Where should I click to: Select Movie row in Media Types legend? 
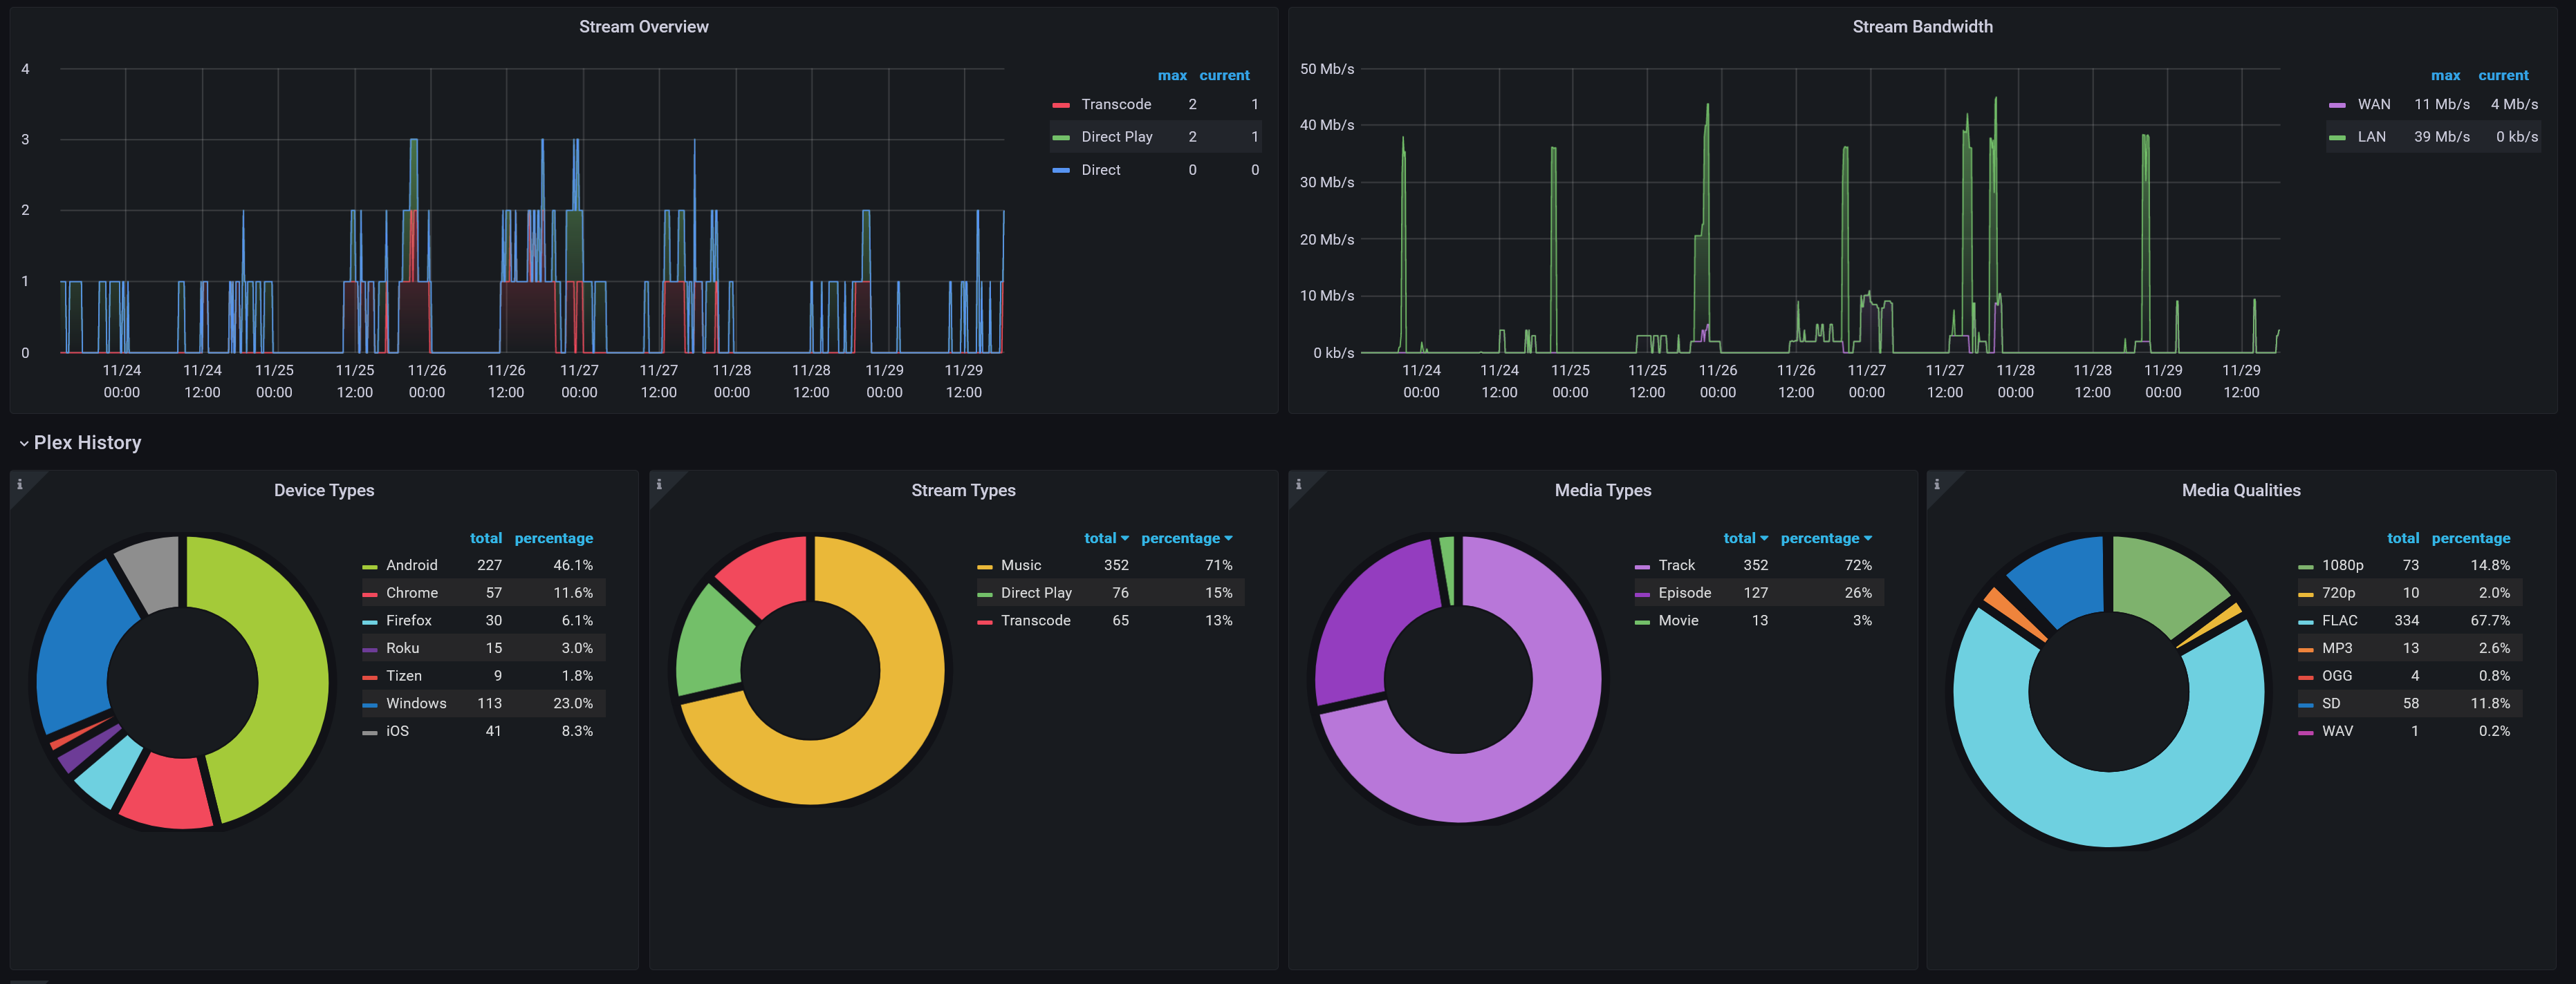(x=1758, y=621)
